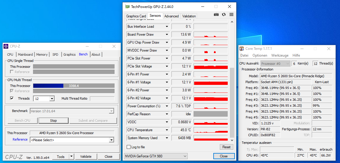Open VDDC sensor dropdown

coord(167,122)
